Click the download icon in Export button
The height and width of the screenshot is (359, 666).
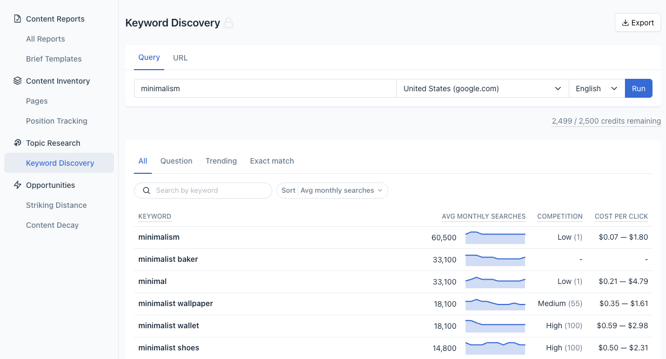[x=625, y=23]
